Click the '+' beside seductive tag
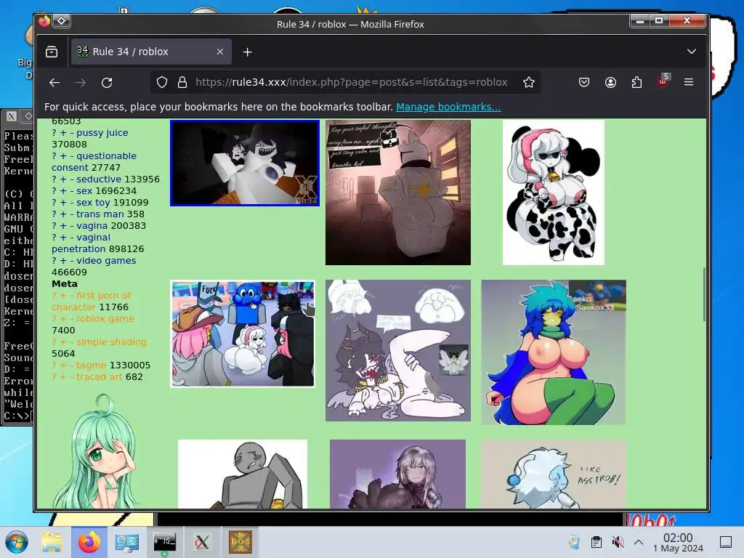Viewport: 744px width, 558px height. (x=63, y=179)
